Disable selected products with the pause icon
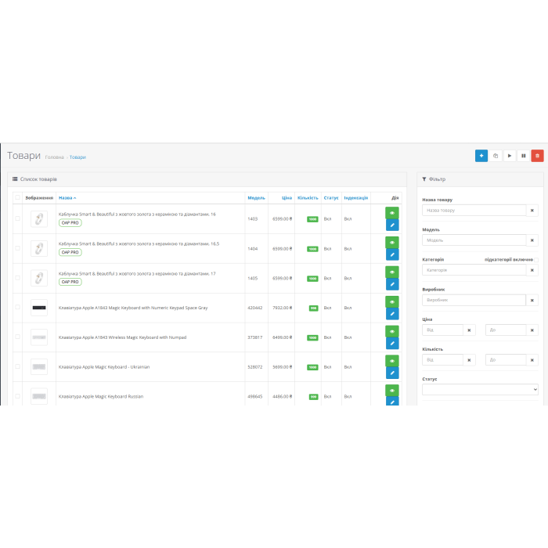The width and height of the screenshot is (548, 548). click(523, 156)
